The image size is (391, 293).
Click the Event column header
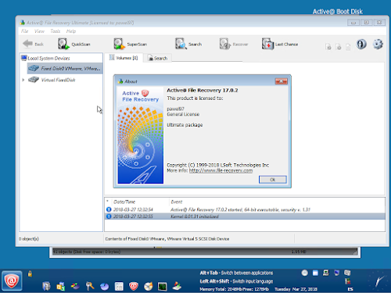177,202
